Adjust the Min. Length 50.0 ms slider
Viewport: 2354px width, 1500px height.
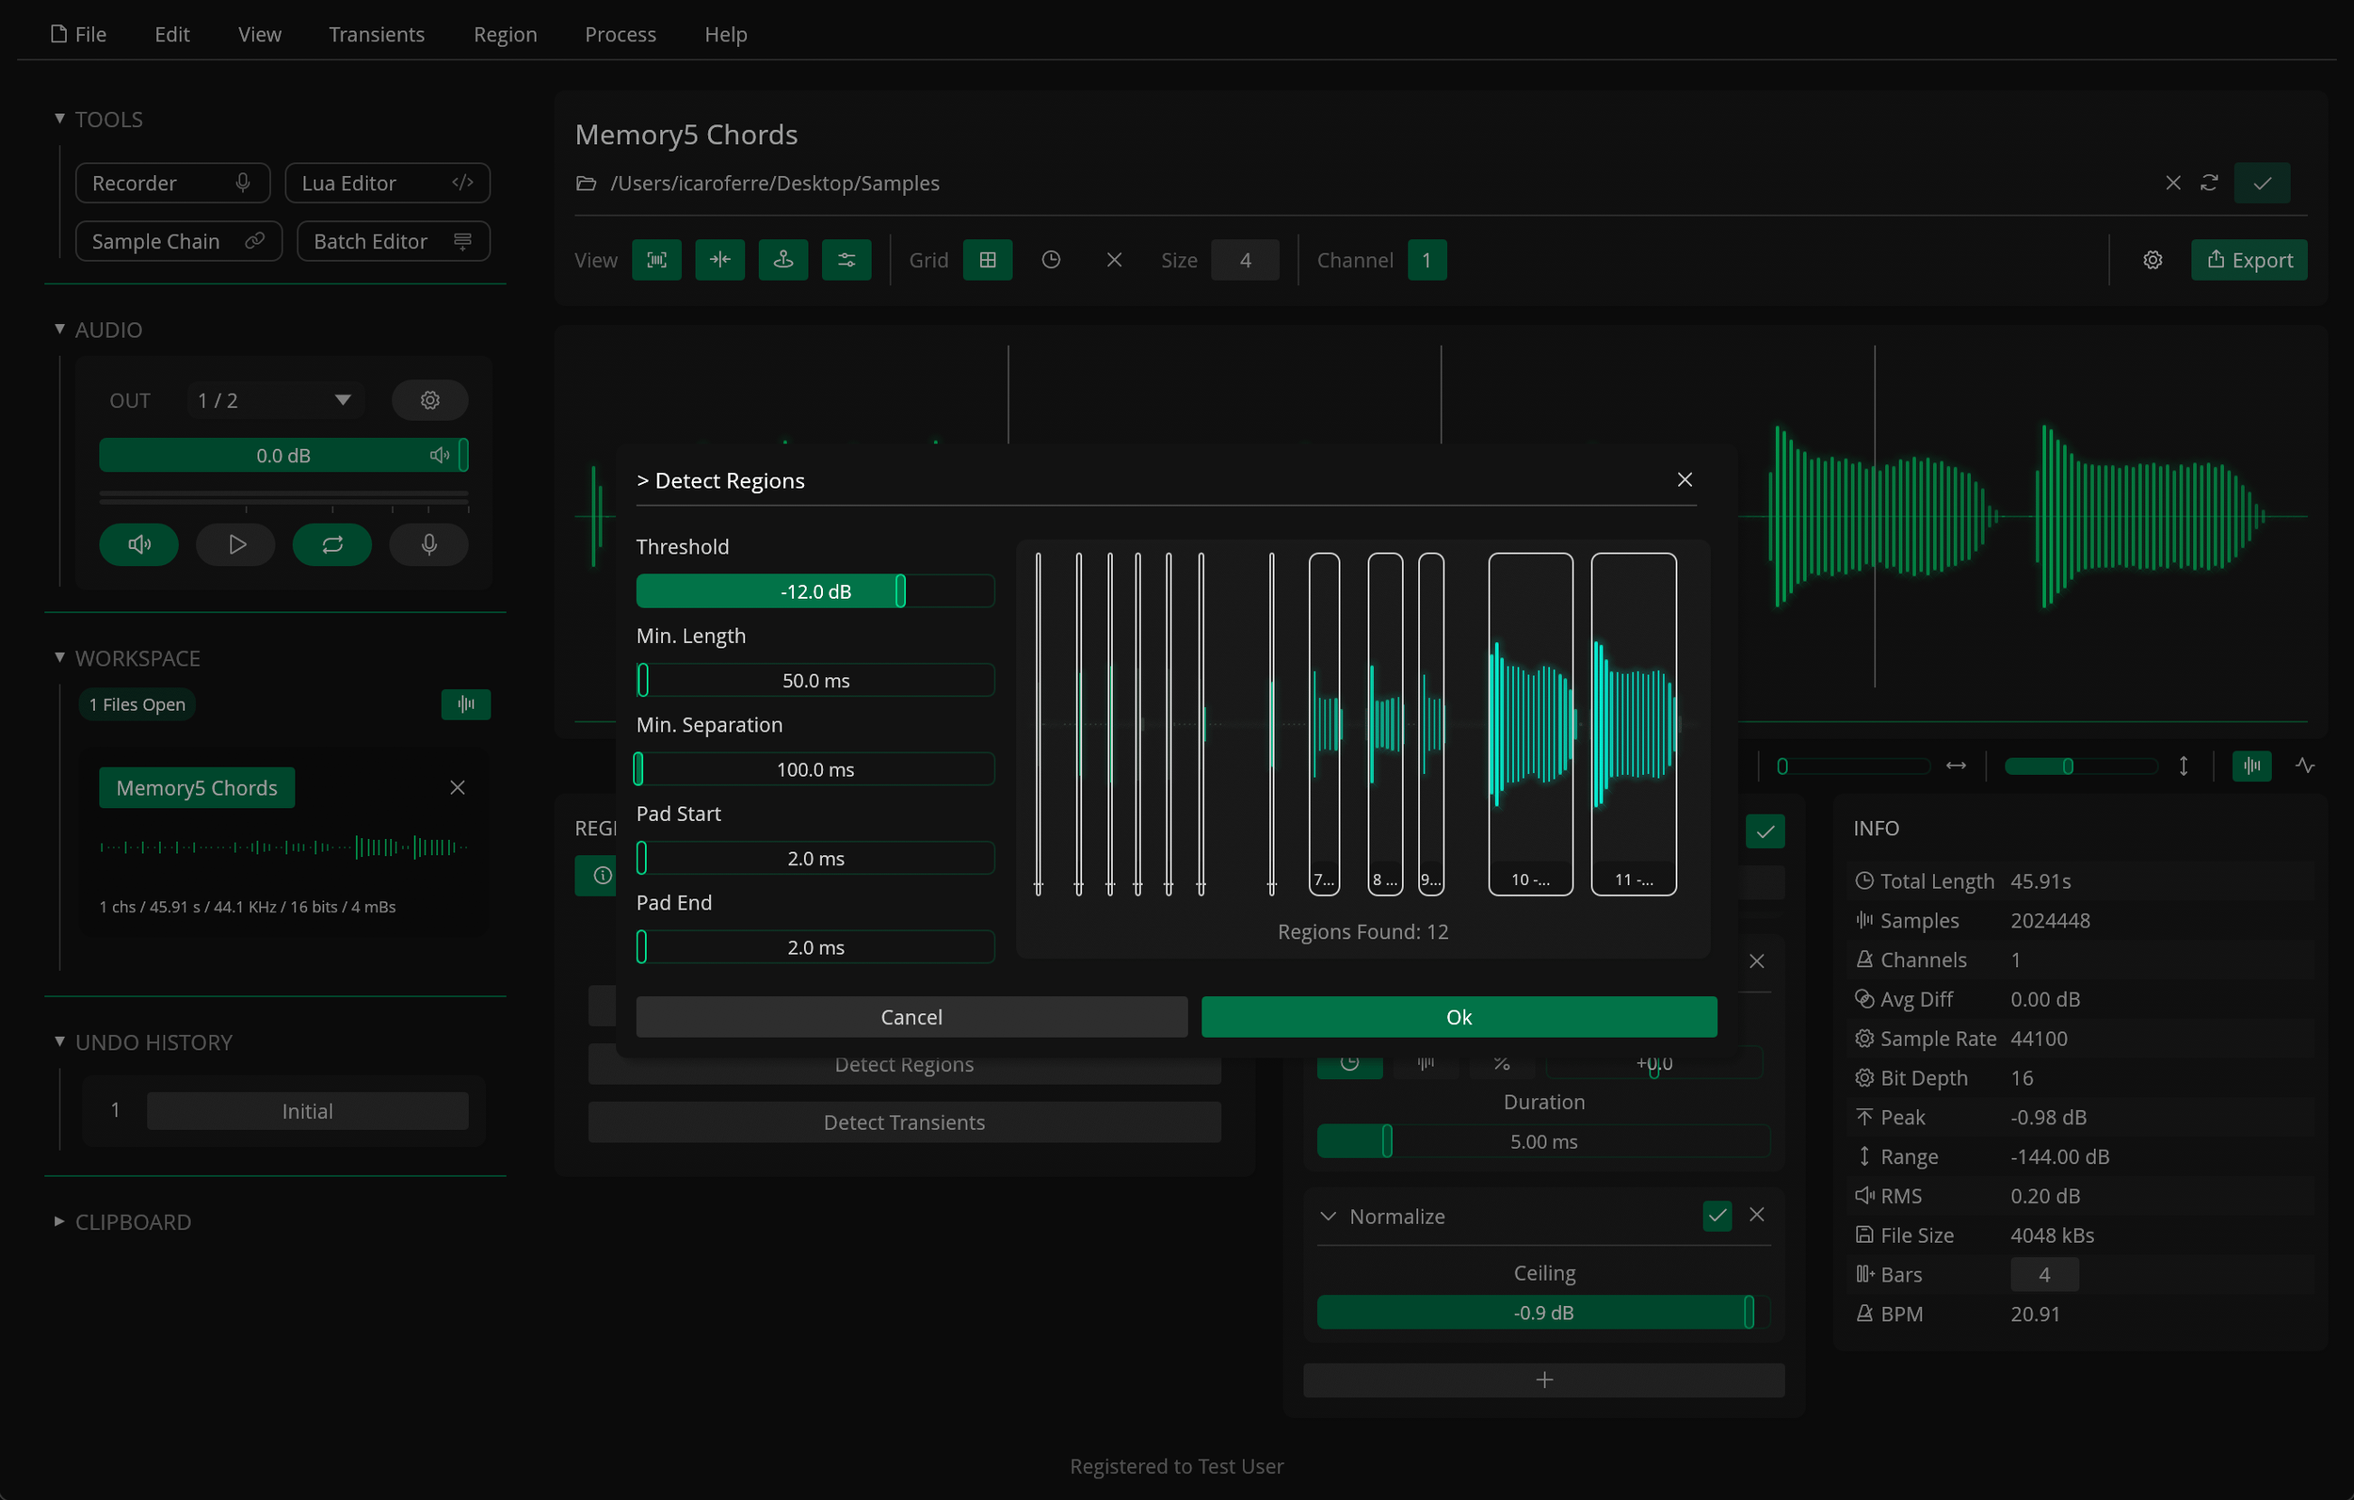(x=815, y=680)
